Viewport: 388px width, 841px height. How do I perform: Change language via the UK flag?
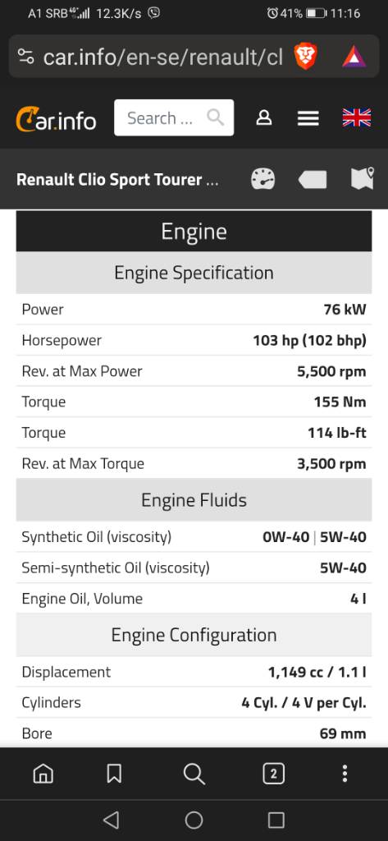[x=356, y=117]
